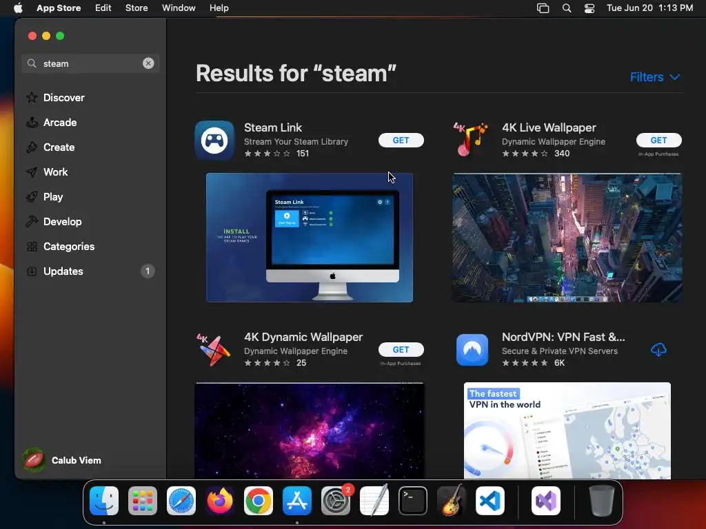Open the App Store menu

tap(59, 8)
